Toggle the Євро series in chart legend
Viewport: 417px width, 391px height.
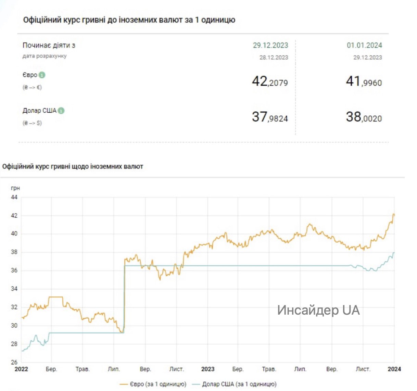click(x=153, y=384)
